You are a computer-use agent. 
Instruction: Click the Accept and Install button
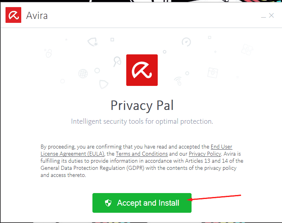[x=142, y=203]
